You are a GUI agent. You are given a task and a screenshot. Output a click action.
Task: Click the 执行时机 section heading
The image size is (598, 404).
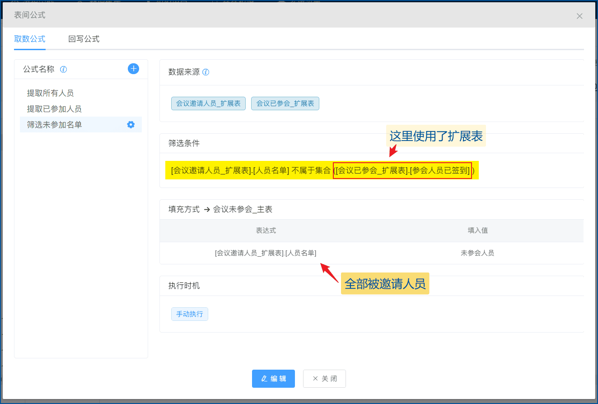click(x=184, y=286)
